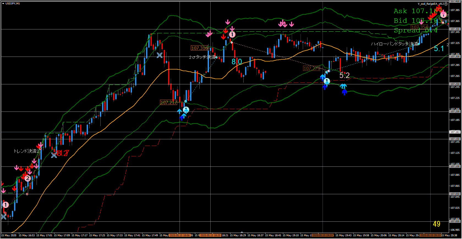Select the pink double down arrow above 107.316
This screenshot has height=239, width=462.
click(209, 34)
